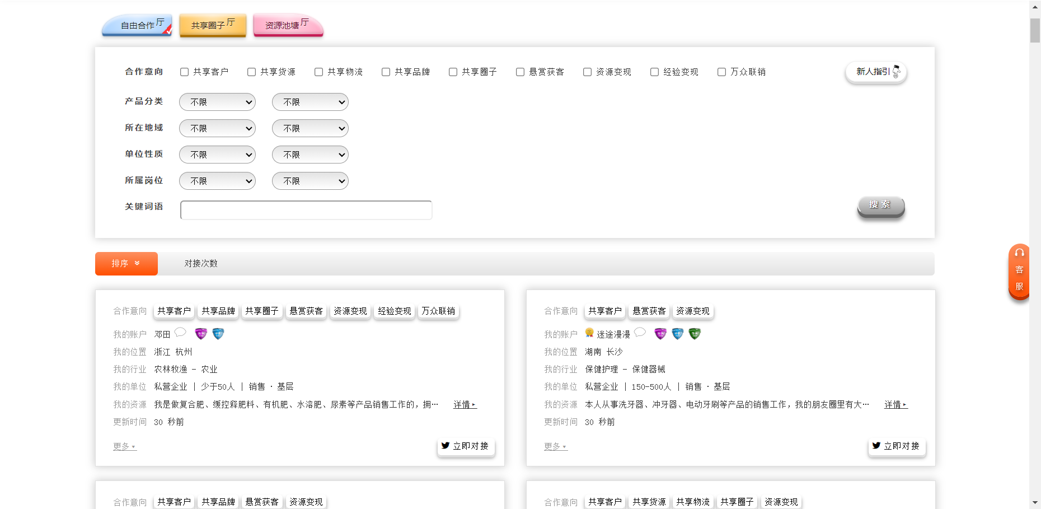This screenshot has width=1041, height=509.
Task: Open chat bubble icon next to 邓田
Action: click(x=180, y=333)
